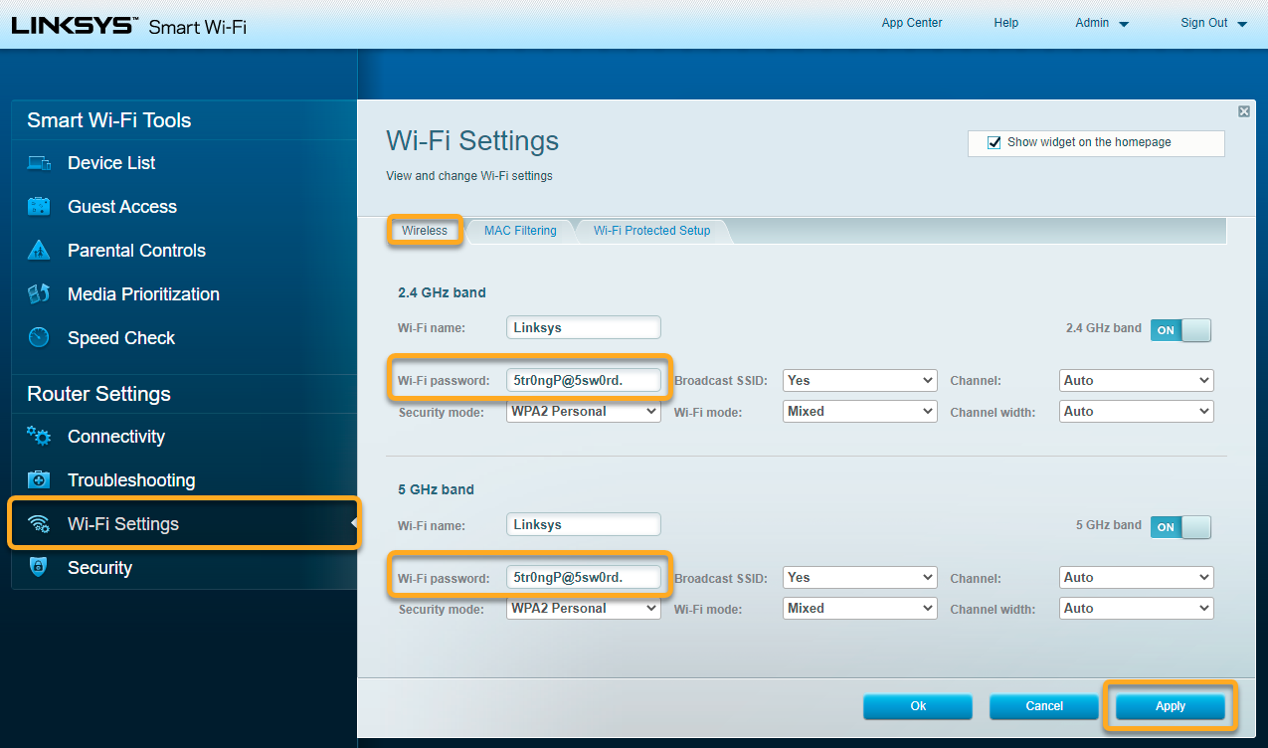This screenshot has width=1268, height=748.
Task: Open 5 GHz Channel width dropdown
Action: [1137, 608]
